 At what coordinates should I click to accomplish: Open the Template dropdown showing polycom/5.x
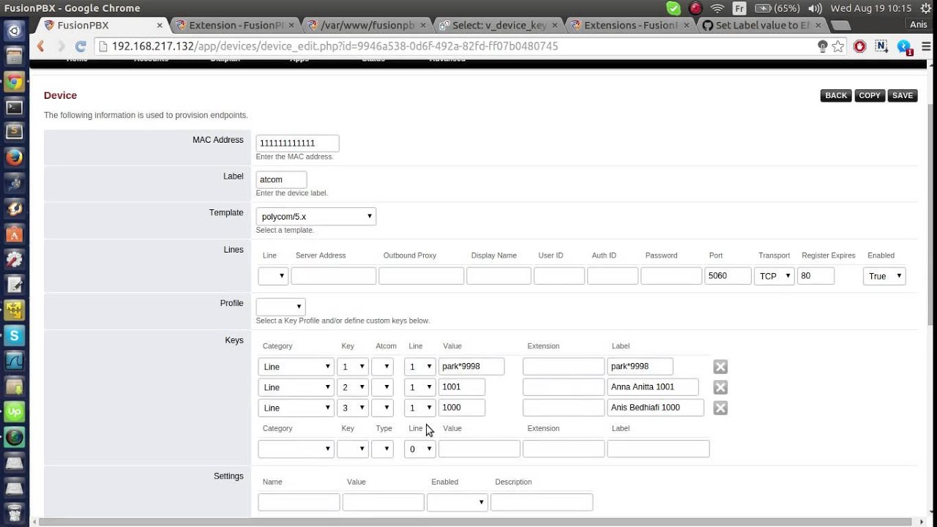(316, 216)
